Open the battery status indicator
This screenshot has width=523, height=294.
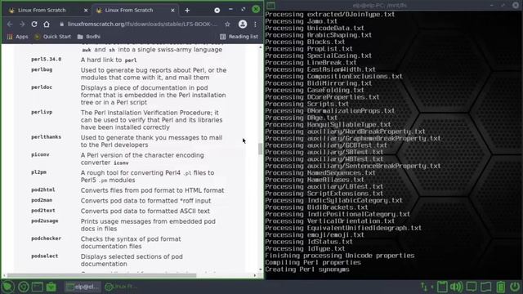click(x=501, y=287)
